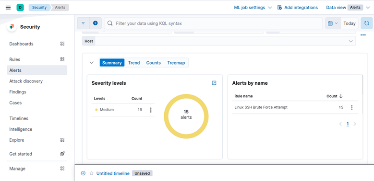Screen dimensions: 374x181
Task: Go to previous page of alerts table
Action: pyautogui.click(x=340, y=124)
